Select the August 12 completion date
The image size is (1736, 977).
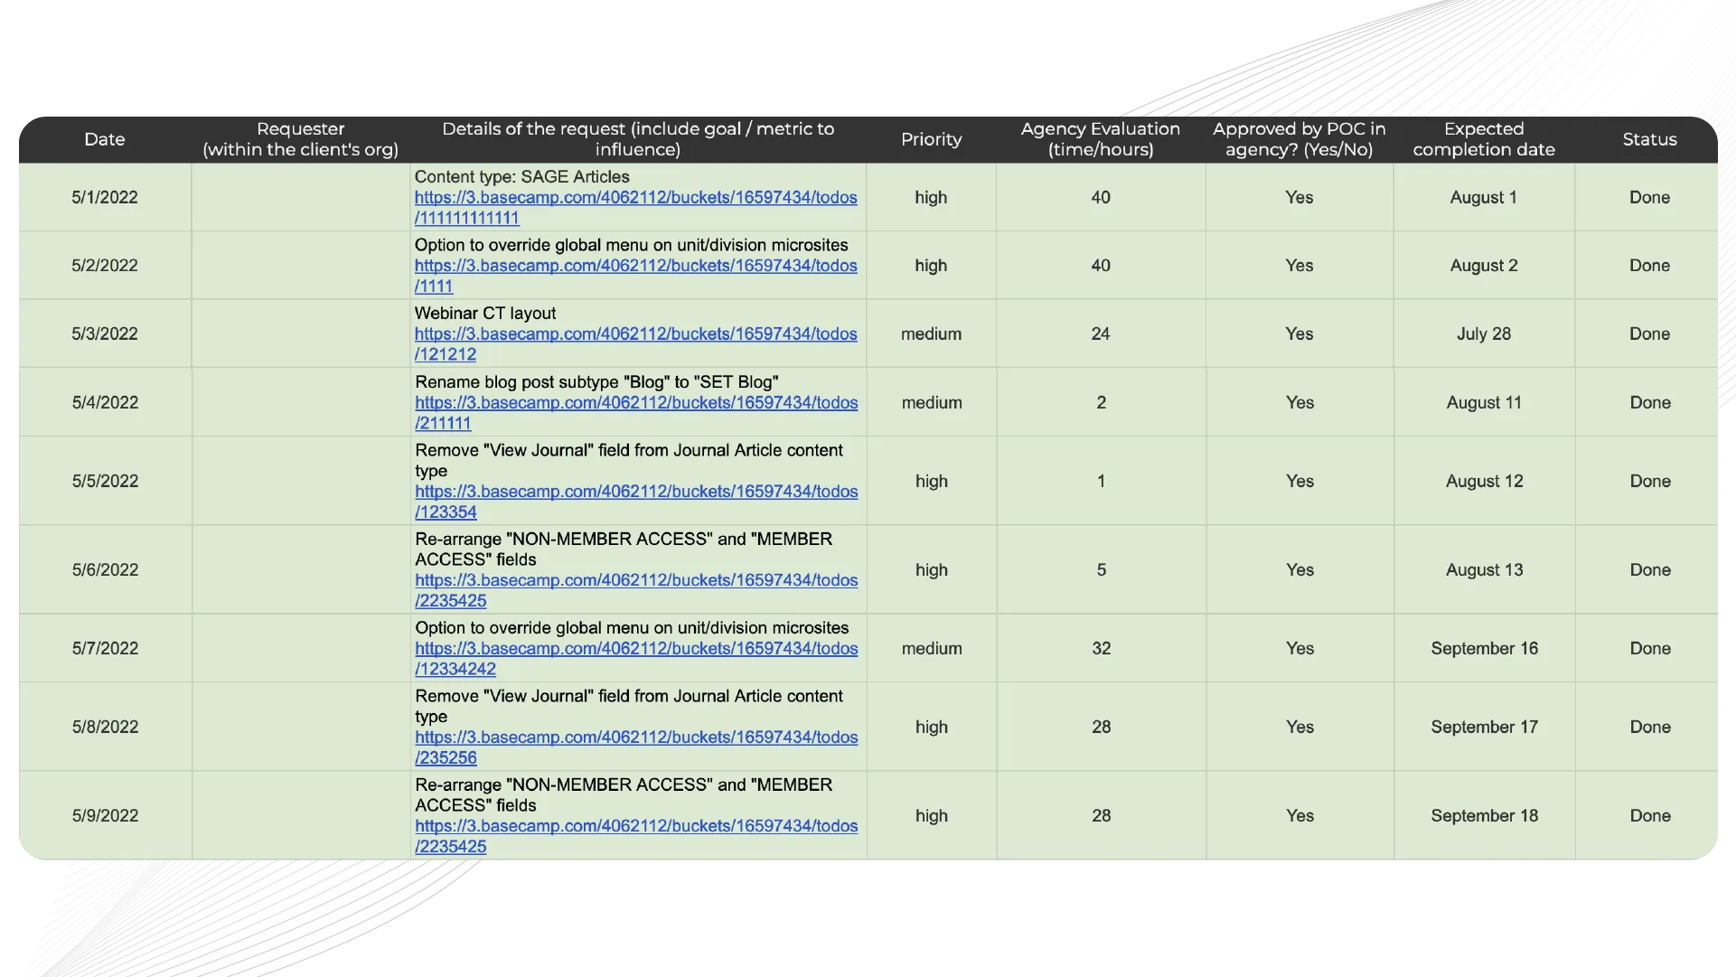(x=1484, y=481)
